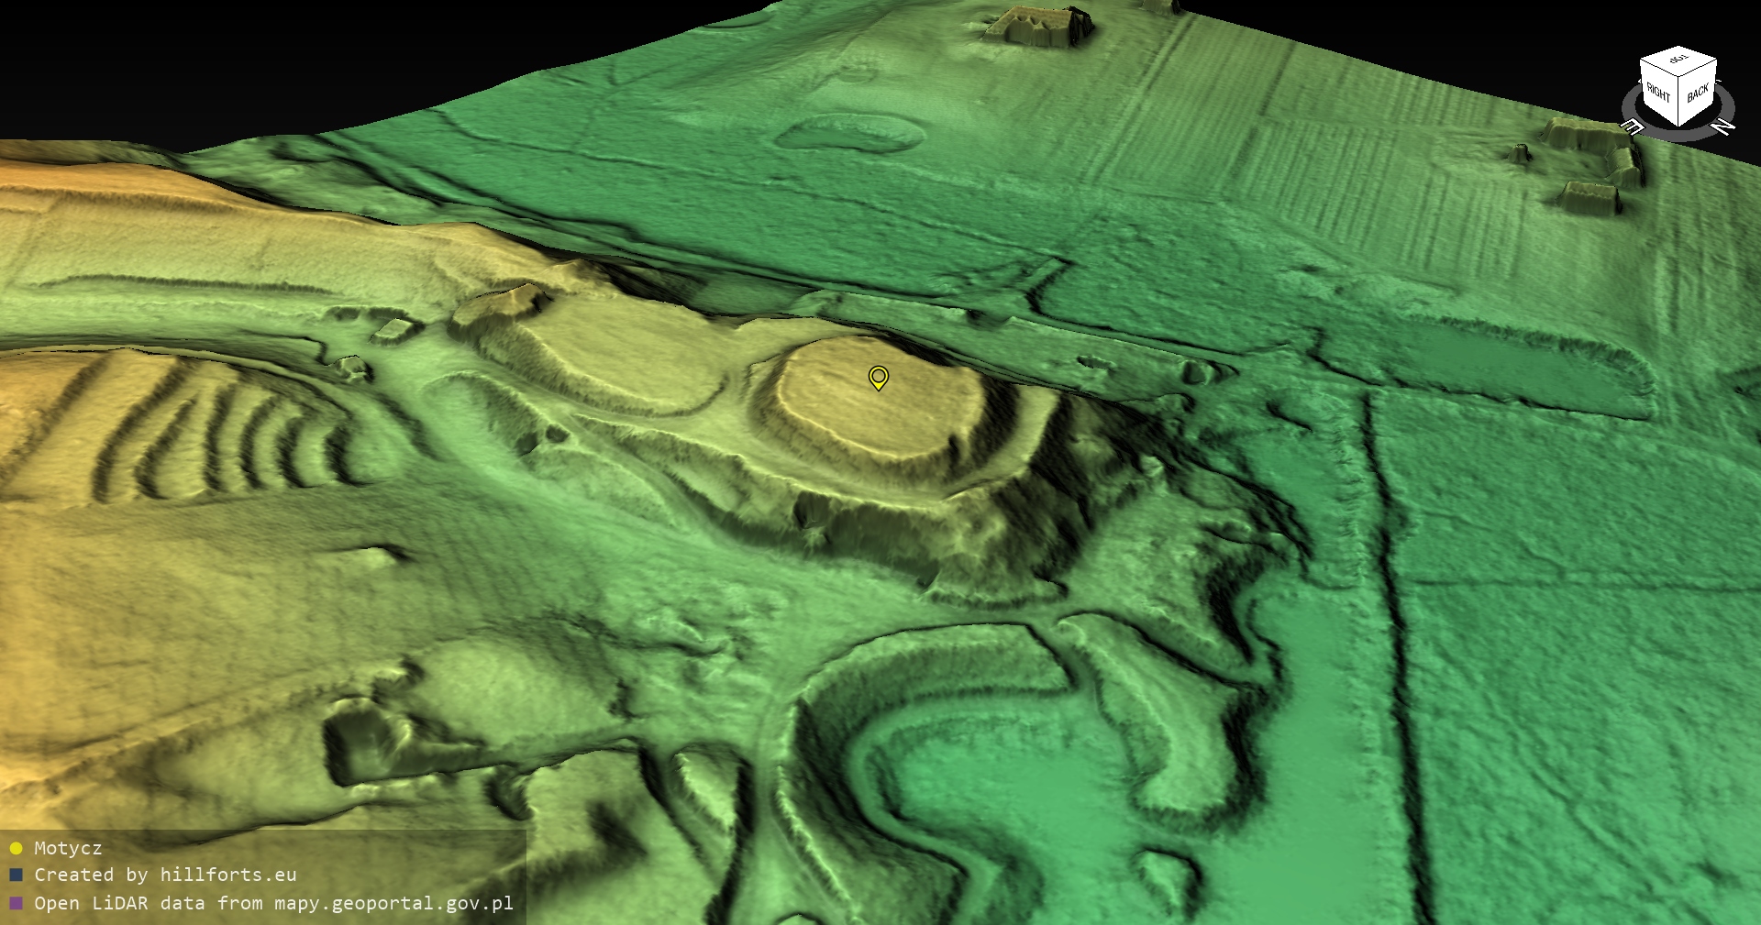Click the dark blue square legend marker

pos(16,875)
